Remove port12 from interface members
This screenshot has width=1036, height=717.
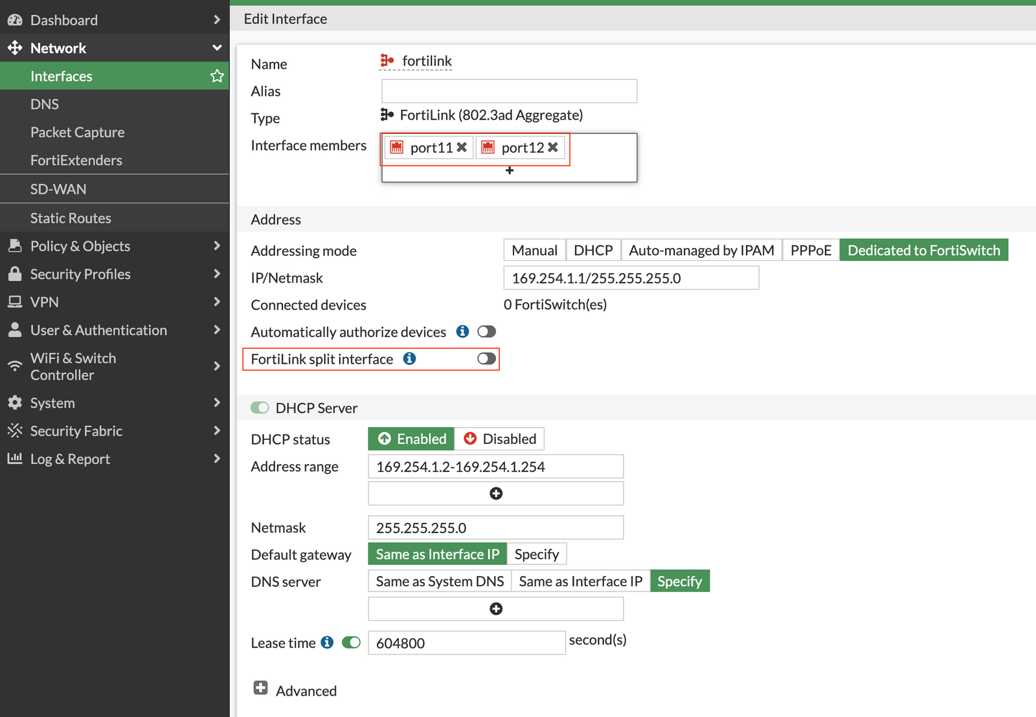[552, 147]
